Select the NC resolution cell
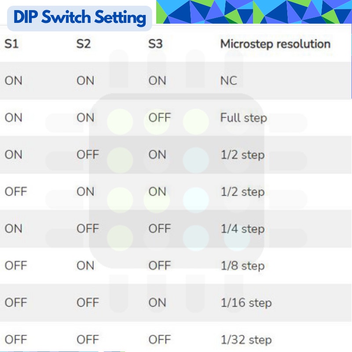The image size is (352, 352). click(229, 81)
